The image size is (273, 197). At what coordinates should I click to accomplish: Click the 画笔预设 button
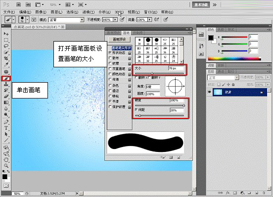(x=119, y=40)
